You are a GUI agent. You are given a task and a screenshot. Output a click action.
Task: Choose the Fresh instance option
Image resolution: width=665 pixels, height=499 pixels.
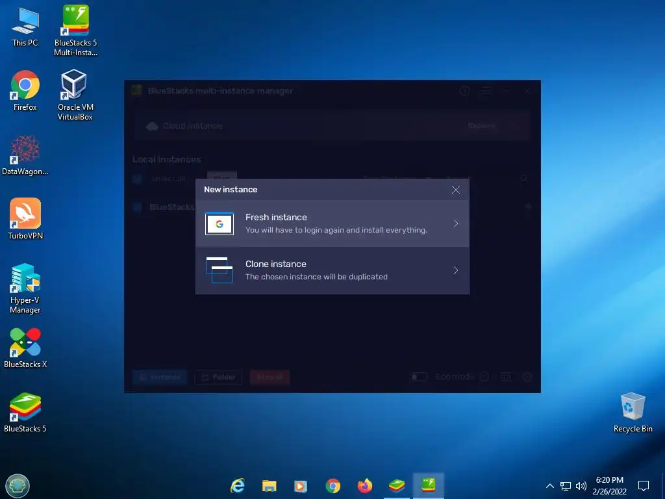point(332,224)
